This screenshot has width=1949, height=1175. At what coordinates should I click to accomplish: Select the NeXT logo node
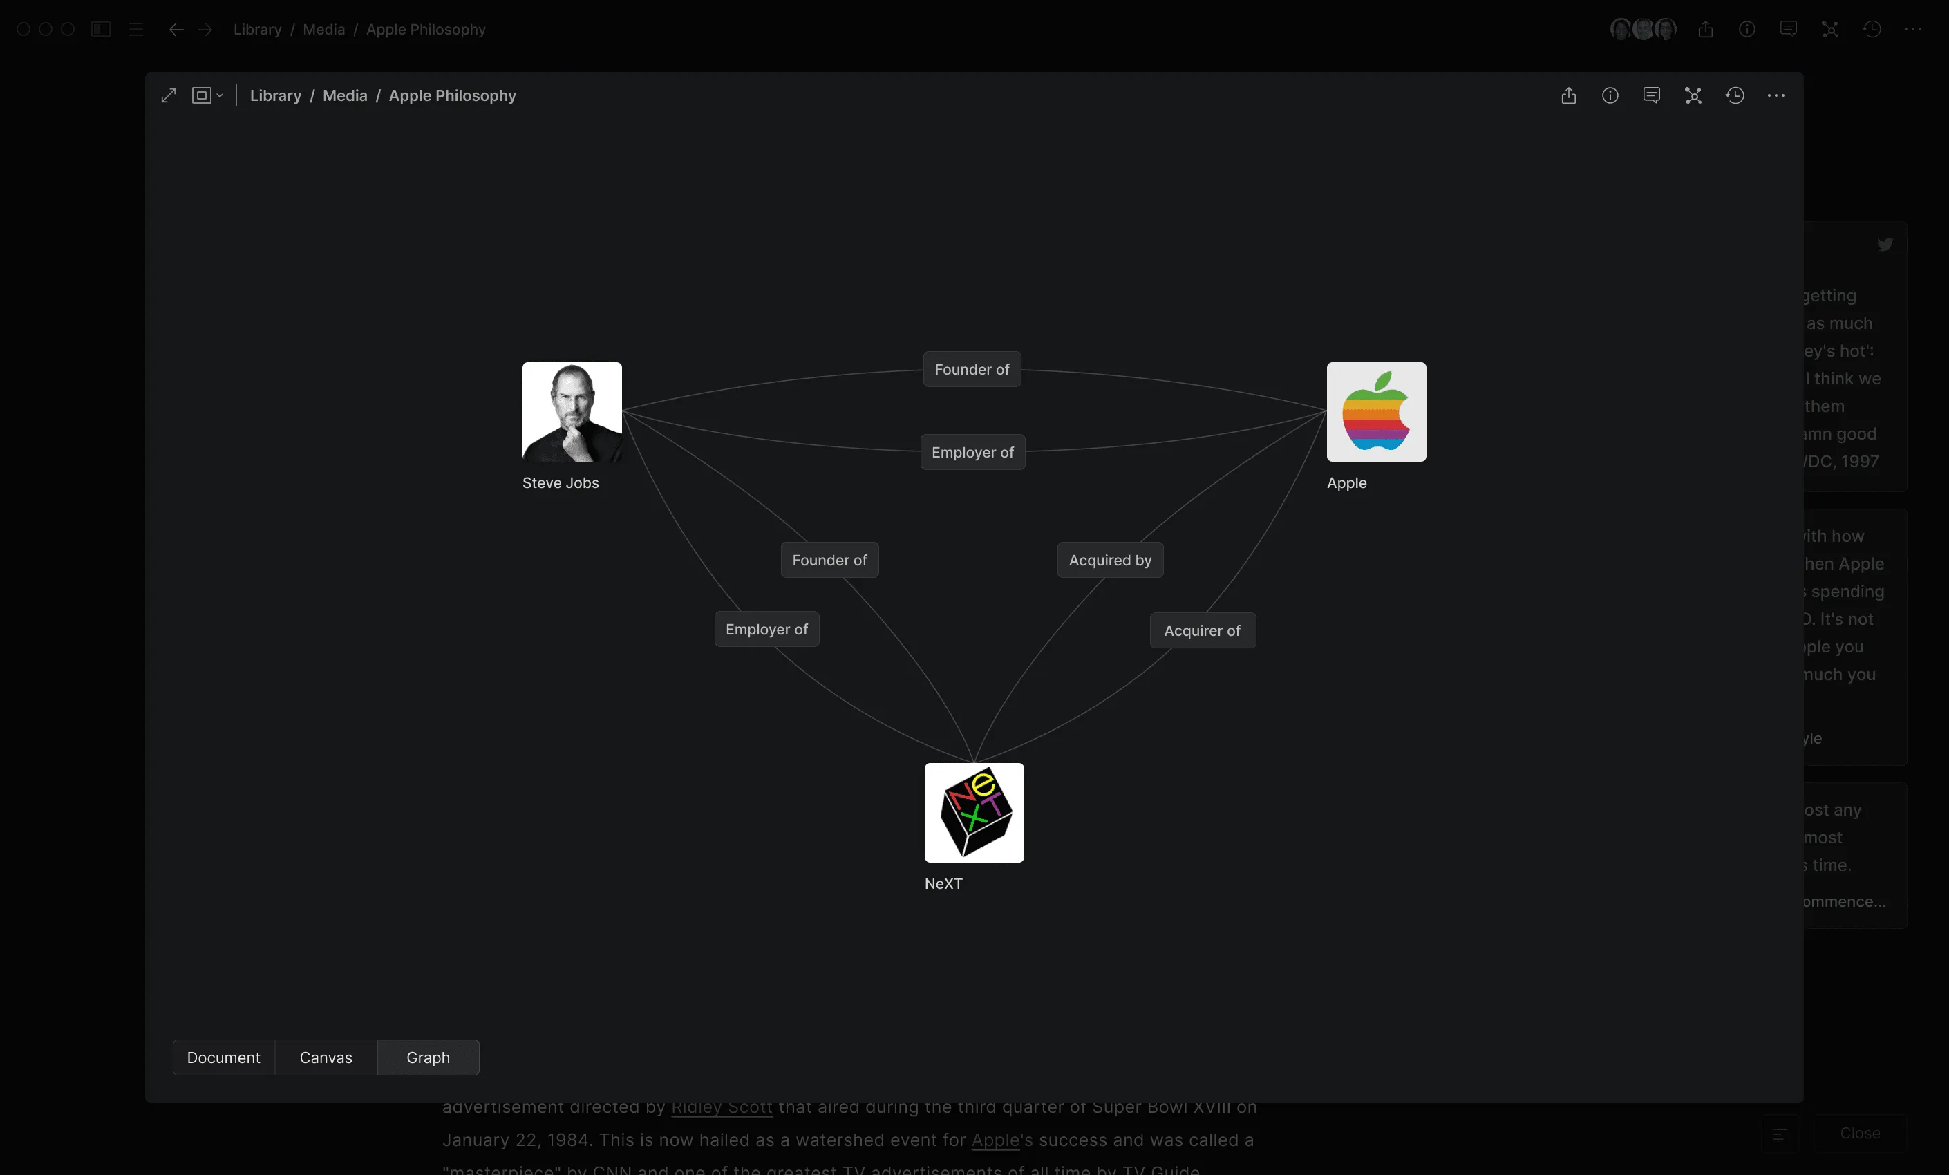point(974,813)
